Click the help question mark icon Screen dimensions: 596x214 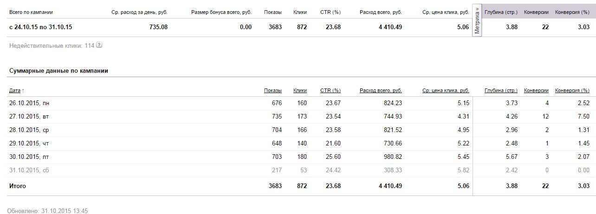(x=99, y=45)
